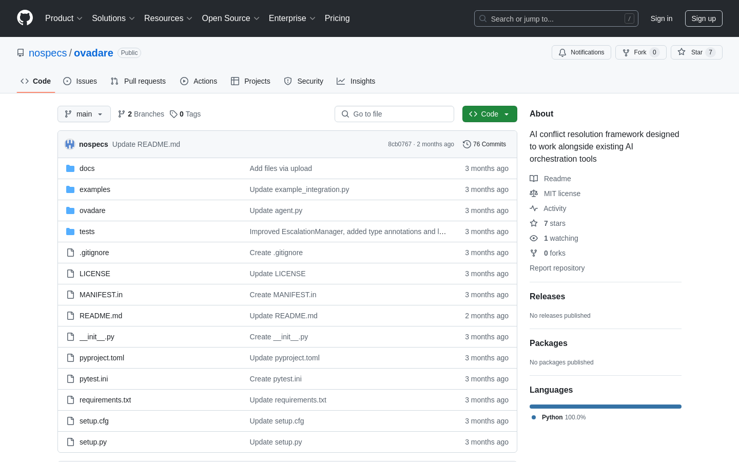739x462 pixels.
Task: Click the stars icon in About
Action: (x=534, y=223)
